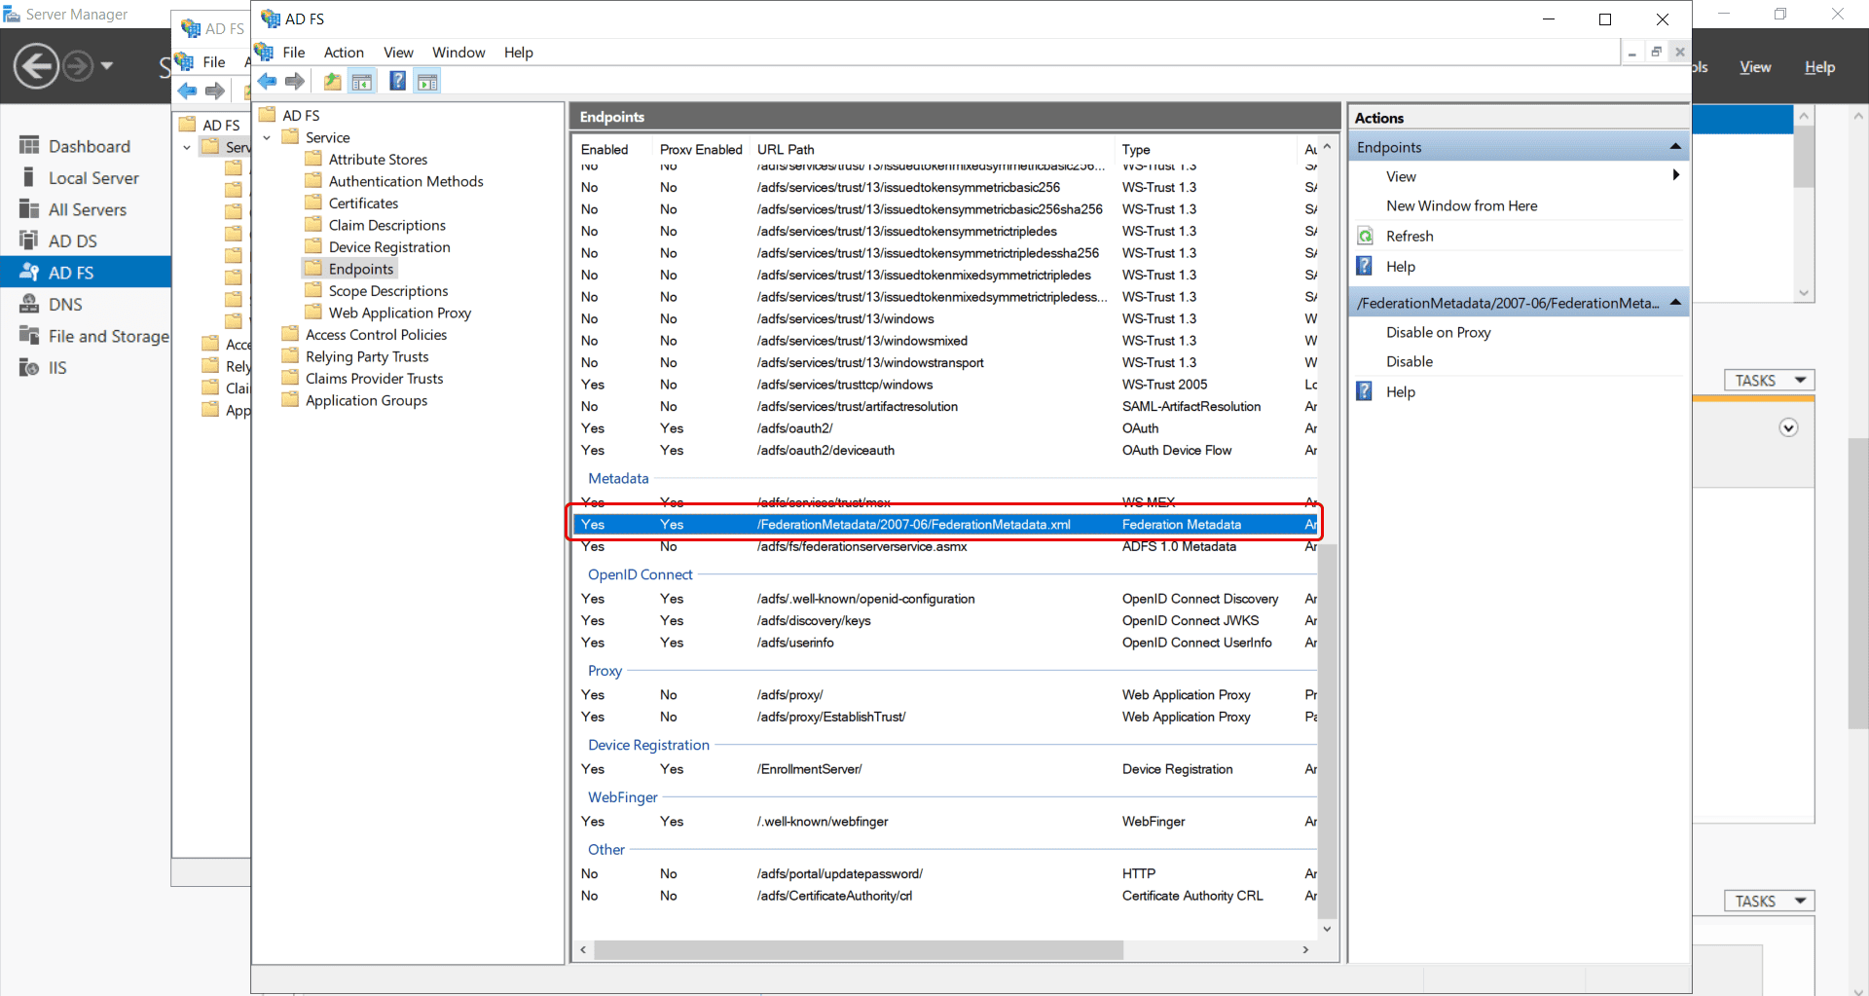Click the Help question-mark icon in the toolbar

(x=397, y=81)
